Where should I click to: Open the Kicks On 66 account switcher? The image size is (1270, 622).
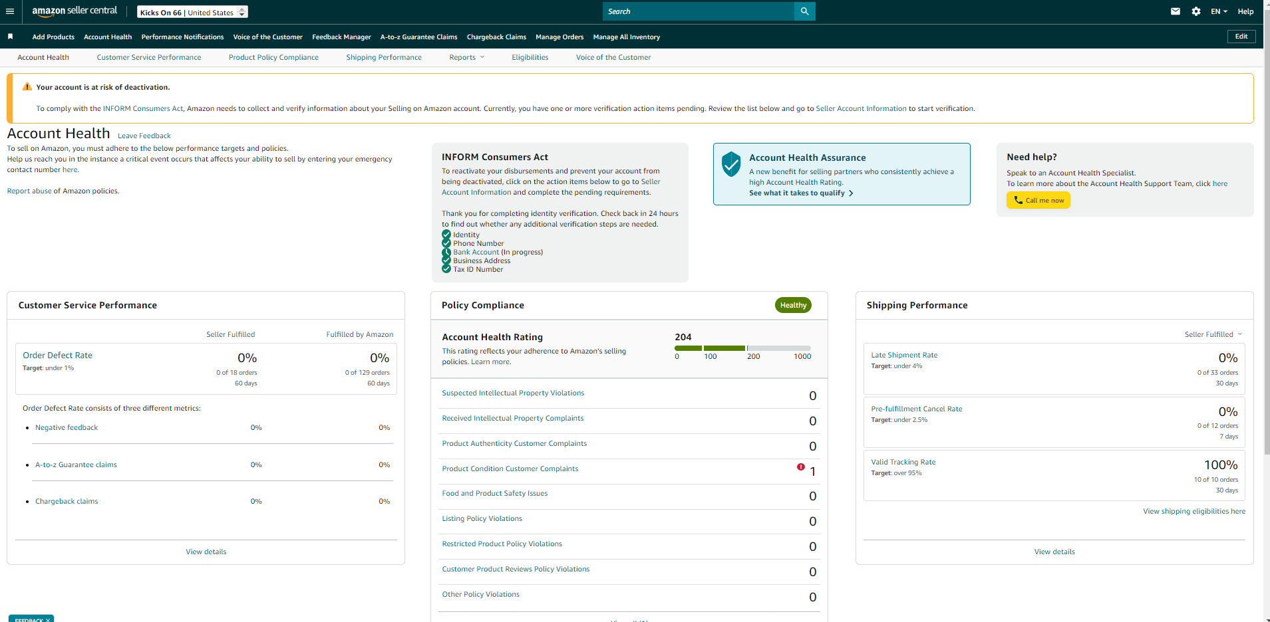pos(192,12)
